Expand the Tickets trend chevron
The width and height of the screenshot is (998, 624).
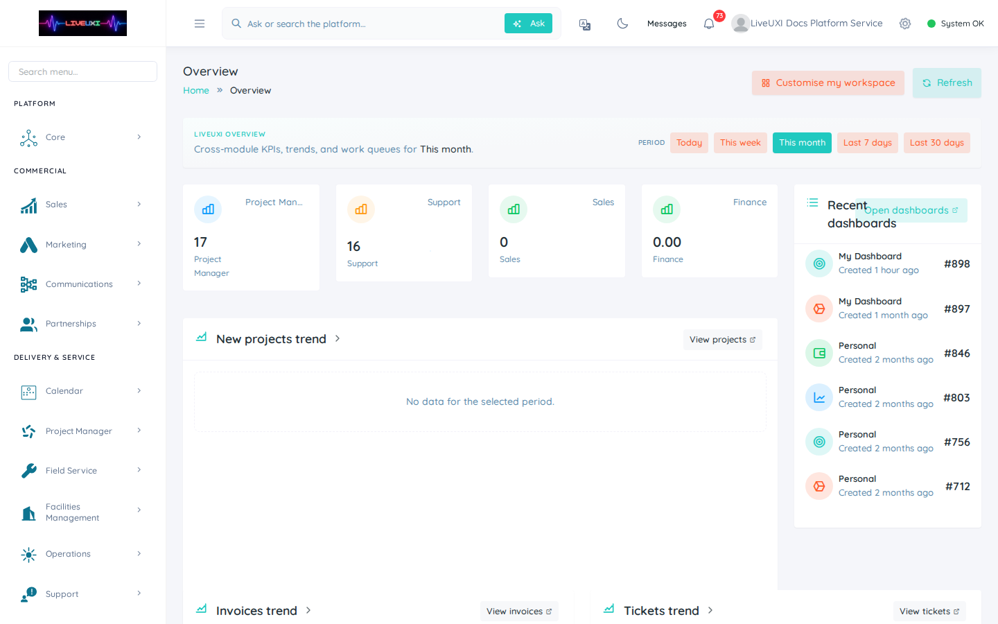[x=710, y=611]
